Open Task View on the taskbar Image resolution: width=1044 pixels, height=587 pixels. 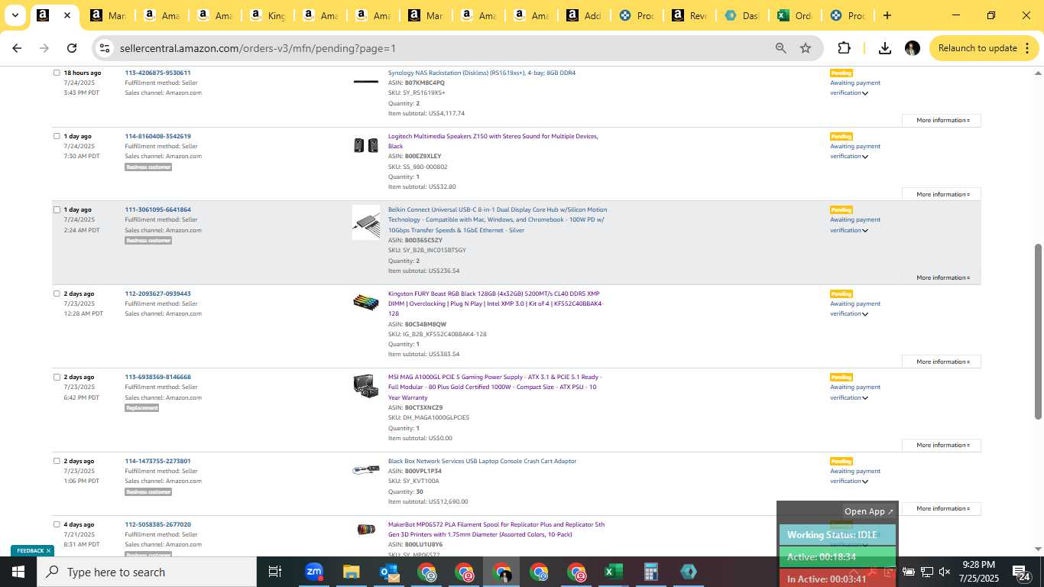[275, 572]
